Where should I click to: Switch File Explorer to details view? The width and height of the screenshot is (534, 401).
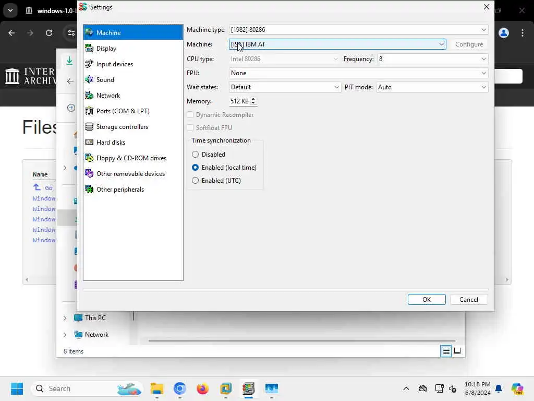[446, 351]
